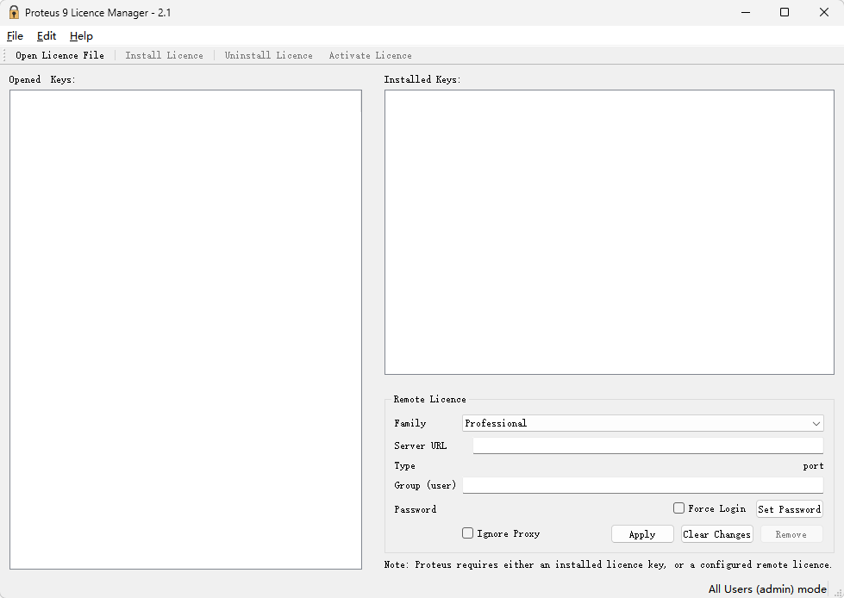Viewport: 844px width, 598px height.
Task: Click the Password label
Action: tap(415, 509)
